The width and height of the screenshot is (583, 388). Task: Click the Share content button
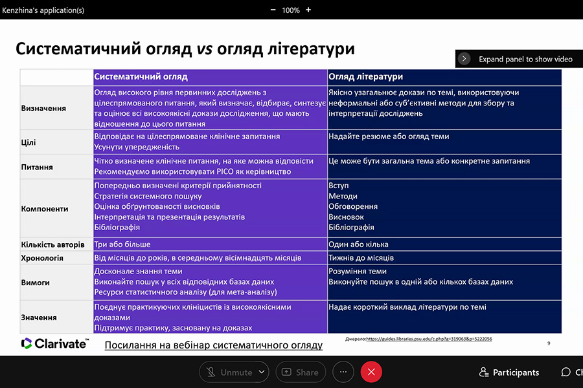(301, 372)
